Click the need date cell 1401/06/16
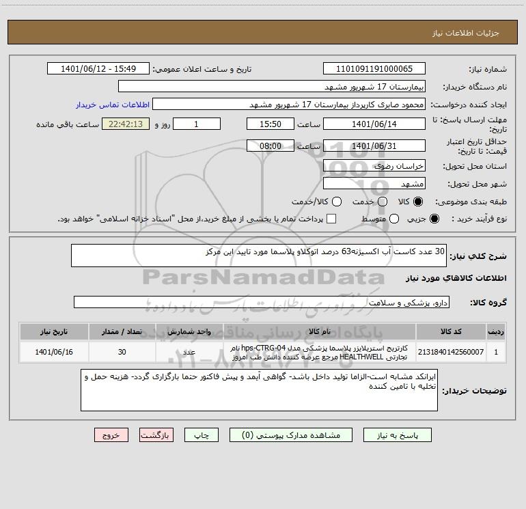 point(54,352)
